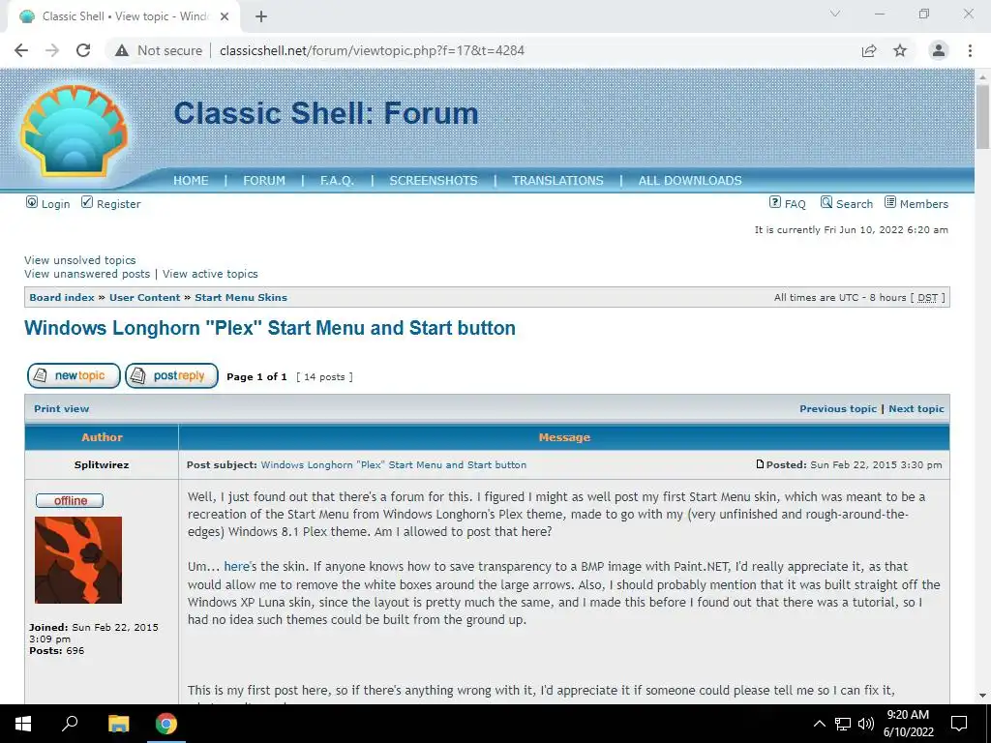Click the Login link
991x743 pixels.
pos(55,204)
